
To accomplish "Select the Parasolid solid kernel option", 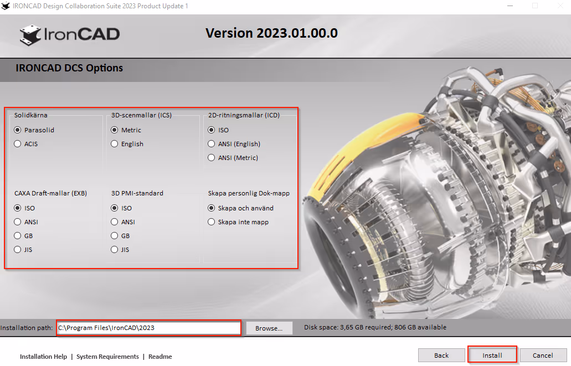I will 34,130.
